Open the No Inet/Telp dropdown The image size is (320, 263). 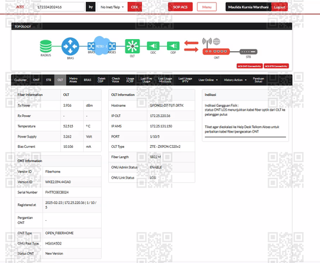tap(112, 7)
